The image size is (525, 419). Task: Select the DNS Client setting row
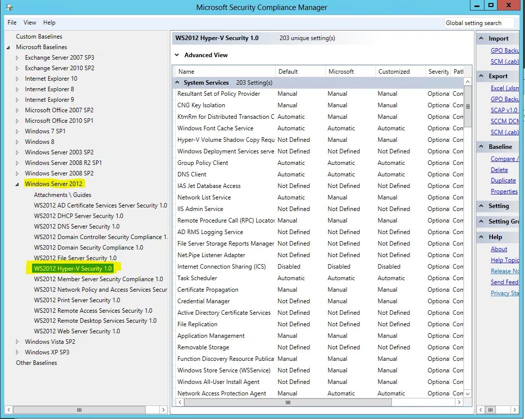318,174
